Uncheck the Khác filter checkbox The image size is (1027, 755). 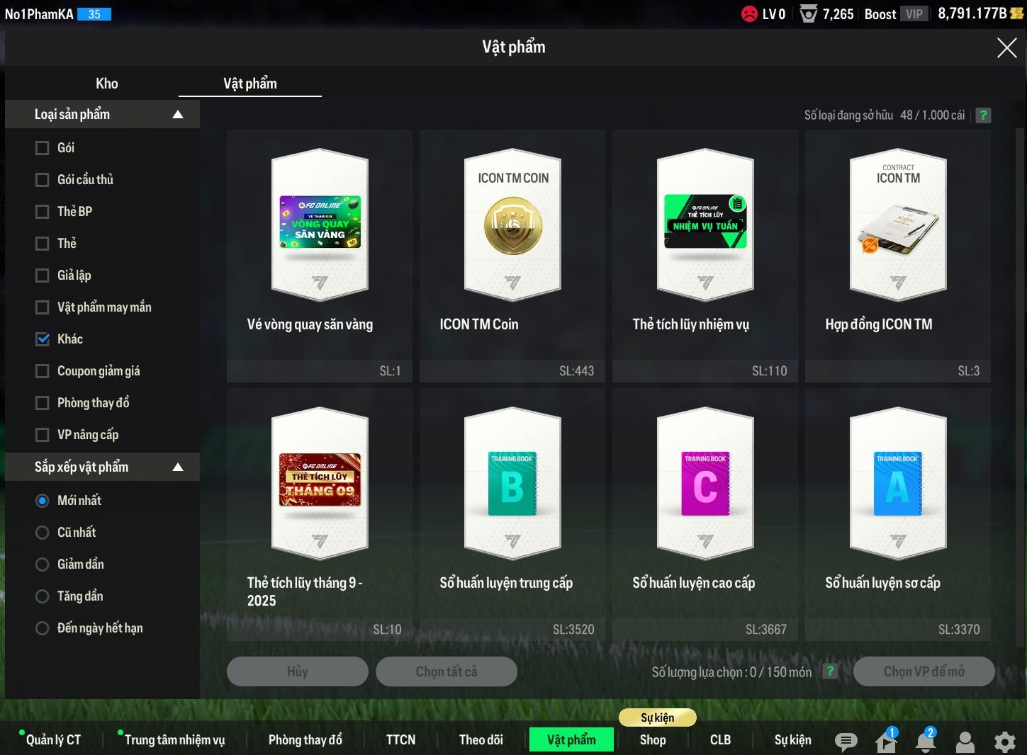pos(43,339)
